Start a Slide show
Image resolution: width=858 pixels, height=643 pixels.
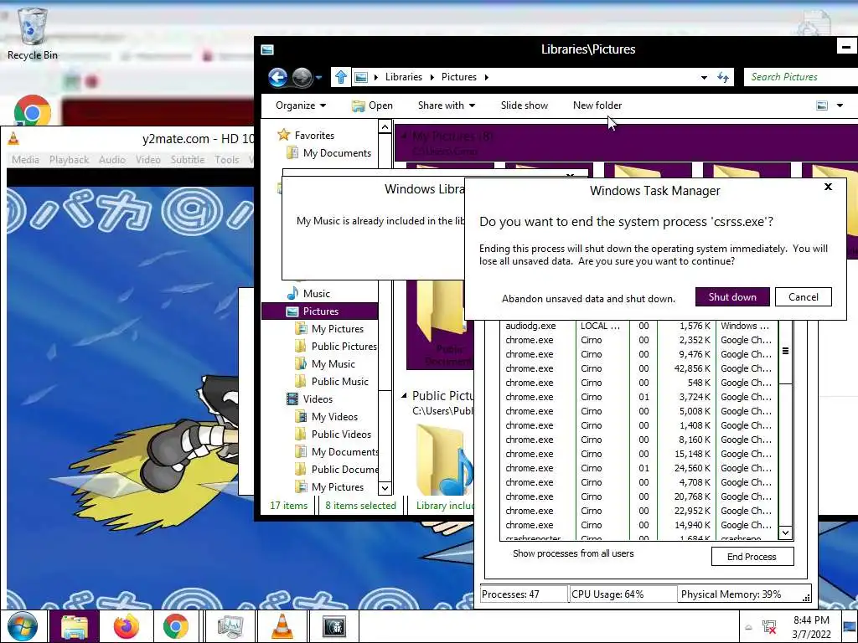click(x=525, y=105)
